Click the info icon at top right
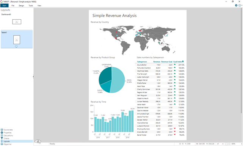243x146 pixels. pos(240,5)
